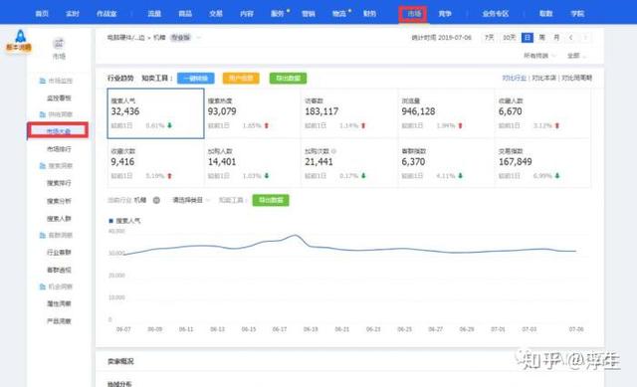Open 搜索人群 in the left sidebar
Image resolution: width=637 pixels, height=387 pixels.
tap(59, 219)
